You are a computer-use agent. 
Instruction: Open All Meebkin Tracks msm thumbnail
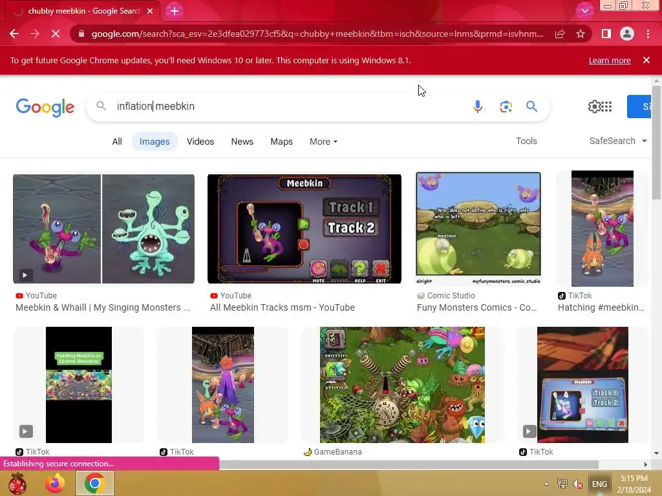[304, 229]
